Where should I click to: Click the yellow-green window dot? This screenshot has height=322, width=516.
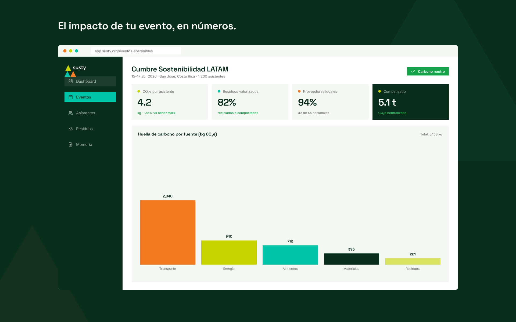pyautogui.click(x=71, y=51)
